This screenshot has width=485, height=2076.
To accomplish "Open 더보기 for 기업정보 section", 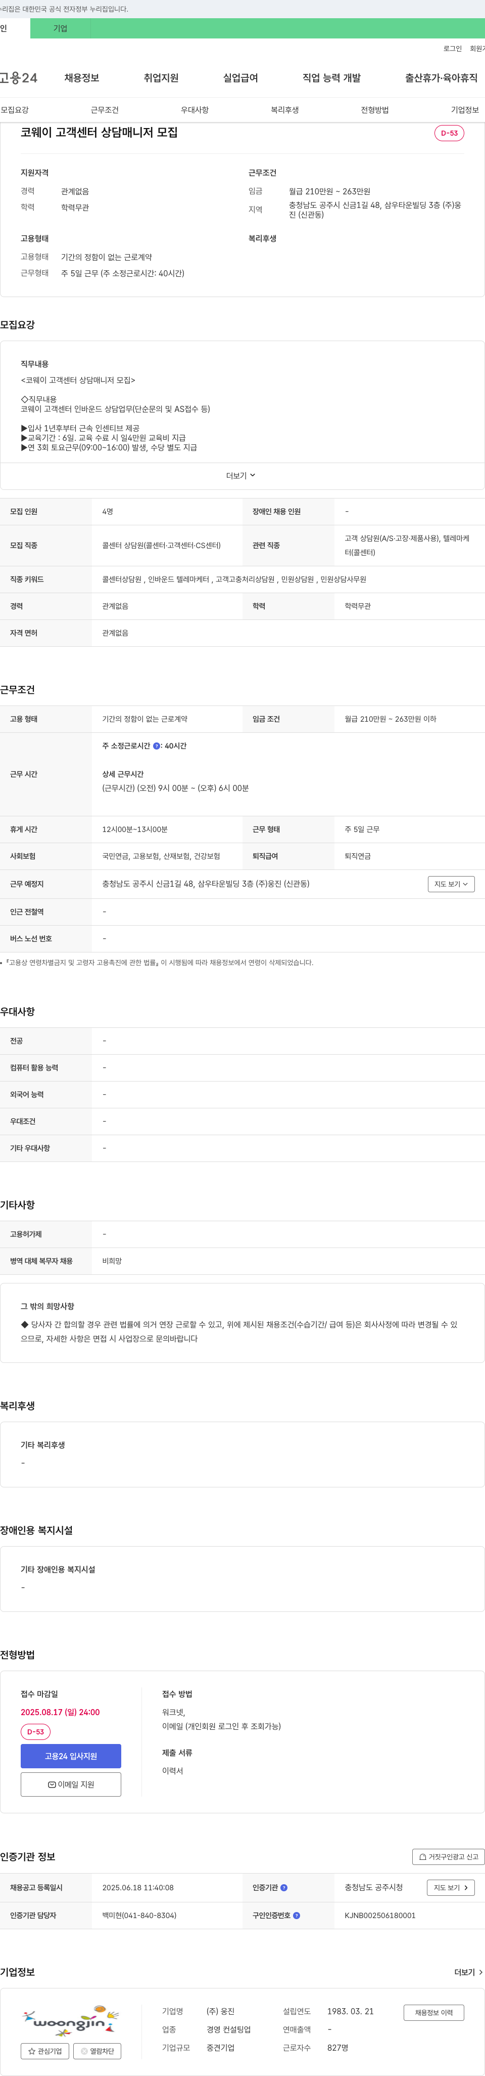I will 469,1972.
